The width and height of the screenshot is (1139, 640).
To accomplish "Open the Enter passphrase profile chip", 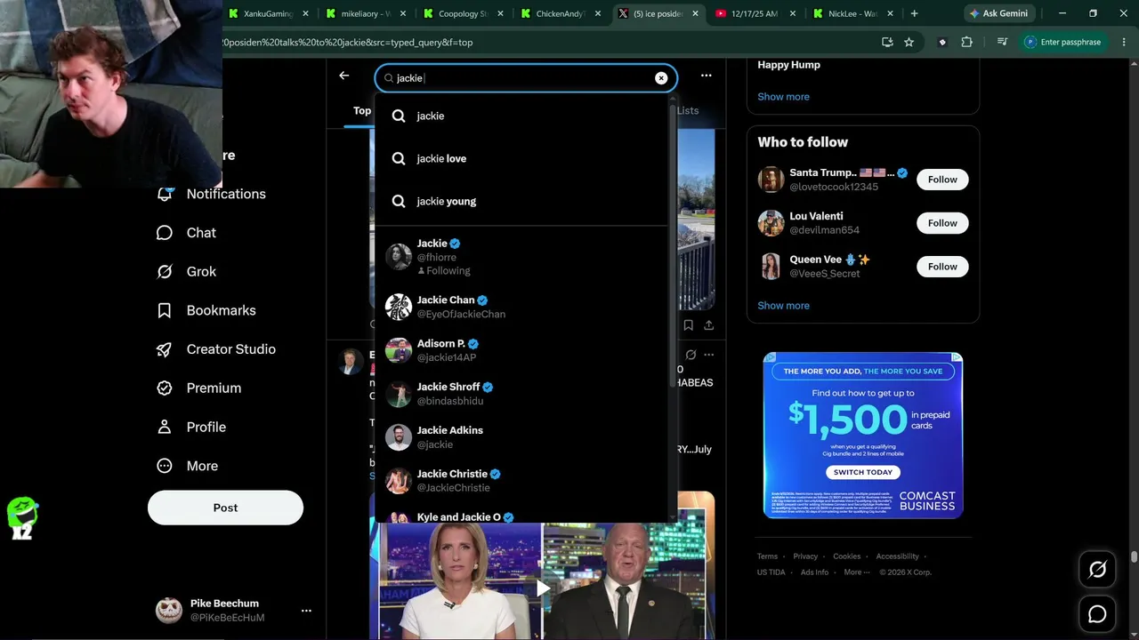I will pyautogui.click(x=1064, y=42).
